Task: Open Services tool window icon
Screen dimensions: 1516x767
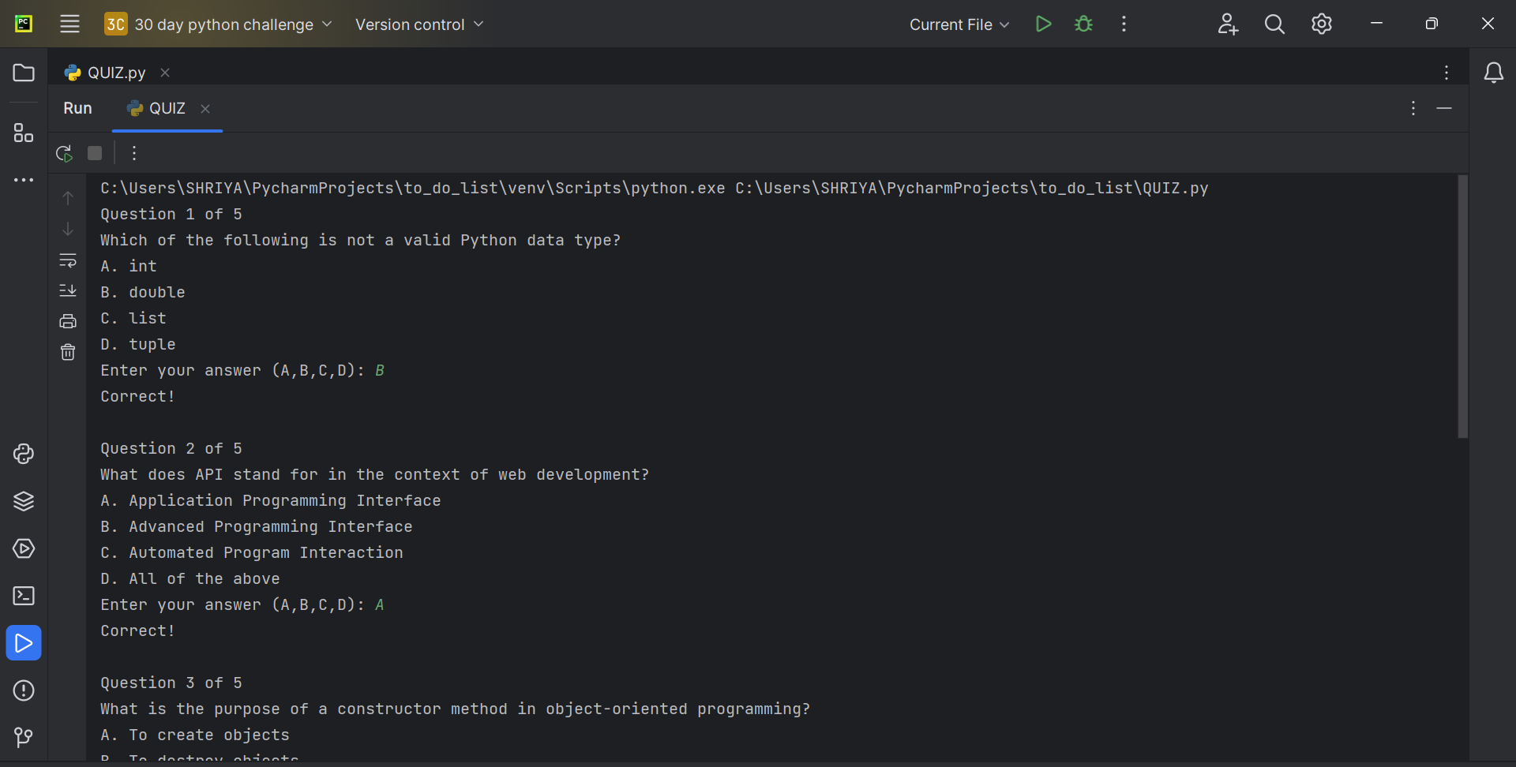Action: tap(24, 548)
